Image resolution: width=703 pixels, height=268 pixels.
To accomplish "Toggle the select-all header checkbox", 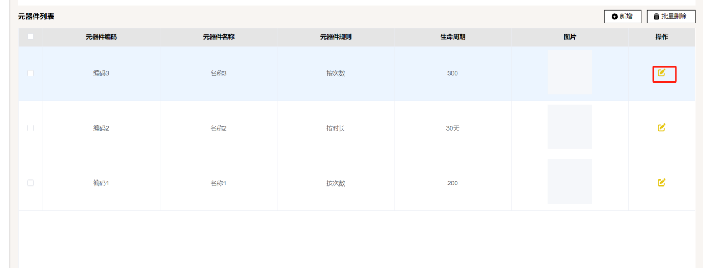I will click(x=30, y=37).
